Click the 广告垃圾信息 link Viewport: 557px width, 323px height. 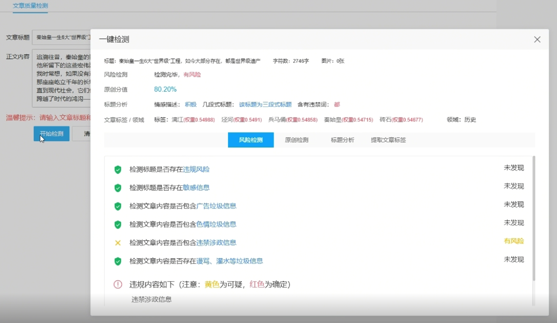[x=216, y=206]
